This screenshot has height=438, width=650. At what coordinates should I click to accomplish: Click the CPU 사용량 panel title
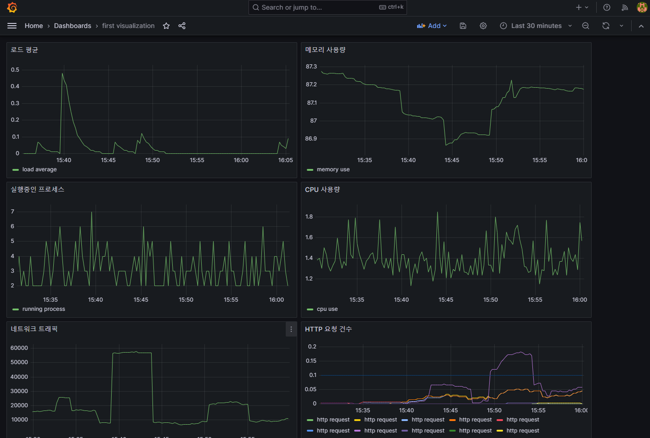pyautogui.click(x=322, y=189)
